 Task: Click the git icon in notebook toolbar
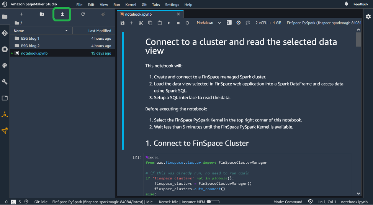tap(248, 23)
